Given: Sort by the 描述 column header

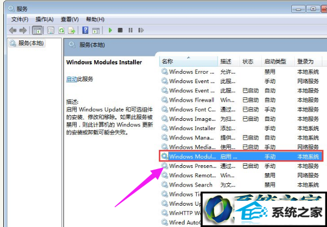Looking at the screenshot, I should tap(229, 61).
